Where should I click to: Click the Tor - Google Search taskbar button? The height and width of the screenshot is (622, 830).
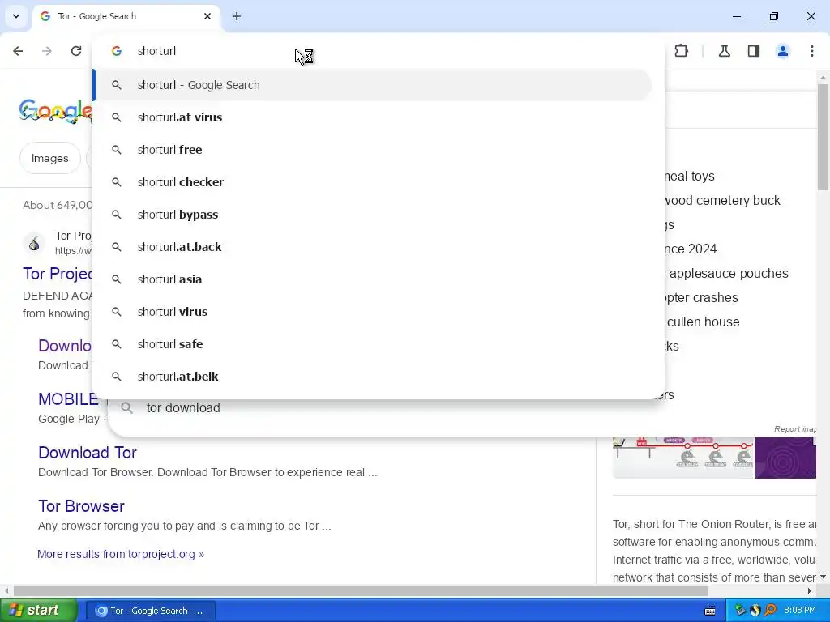[x=150, y=611]
